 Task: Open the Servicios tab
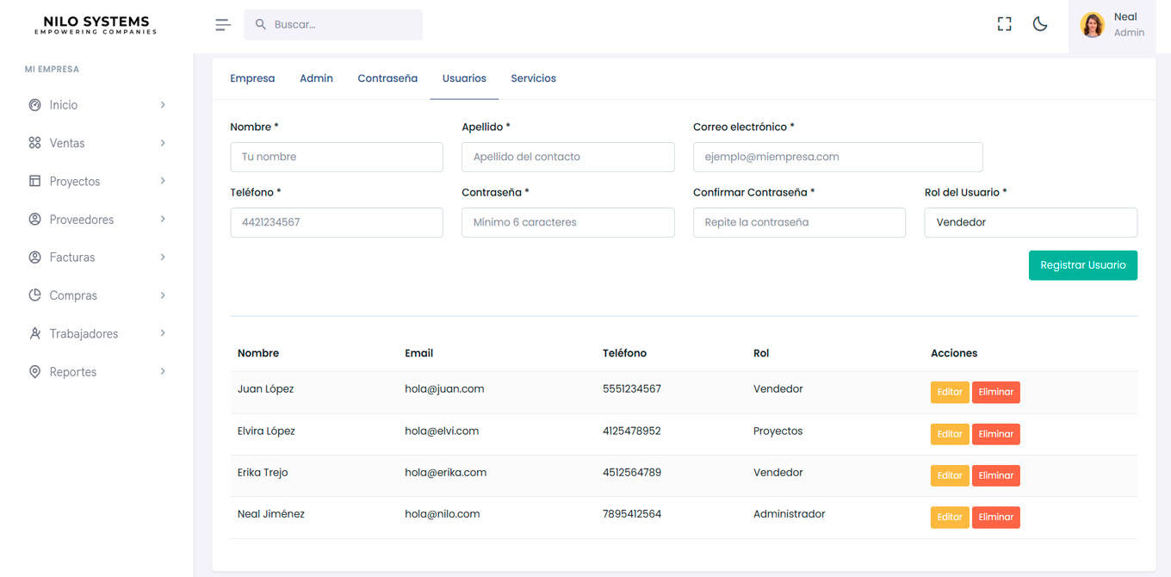point(533,78)
